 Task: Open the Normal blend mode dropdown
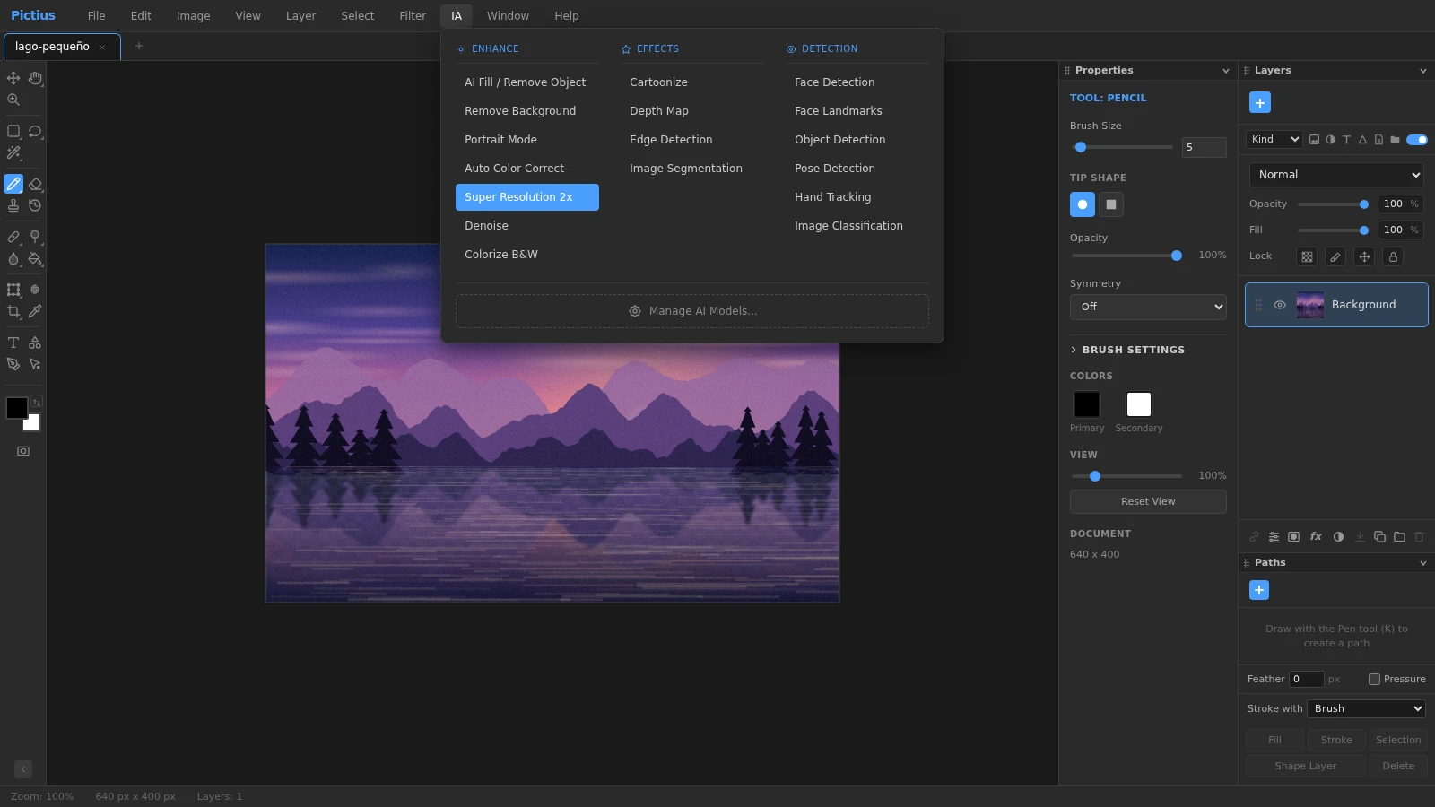[1336, 175]
